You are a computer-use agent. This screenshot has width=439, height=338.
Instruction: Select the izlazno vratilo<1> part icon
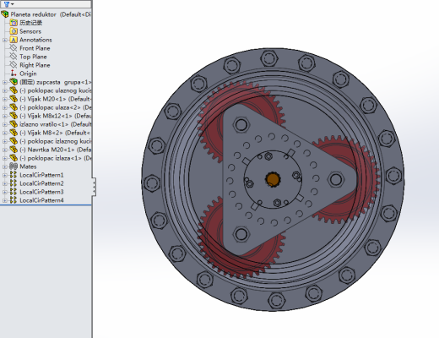click(x=14, y=124)
